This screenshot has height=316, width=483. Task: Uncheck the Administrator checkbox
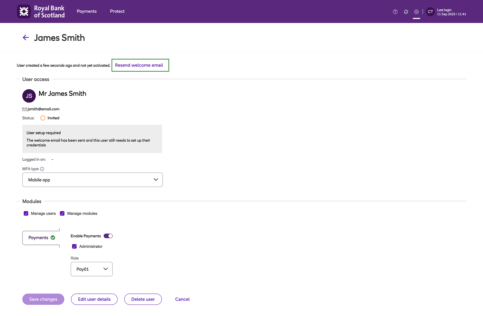(x=74, y=246)
